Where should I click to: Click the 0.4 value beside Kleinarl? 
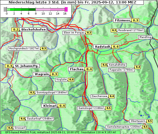pos(62,106)
